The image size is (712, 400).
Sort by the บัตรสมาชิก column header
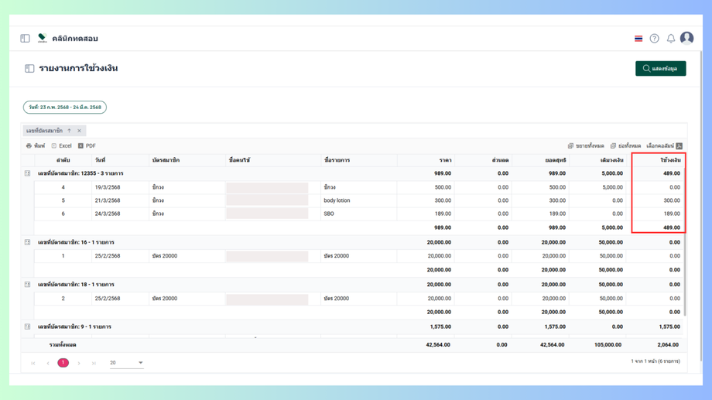[187, 160]
